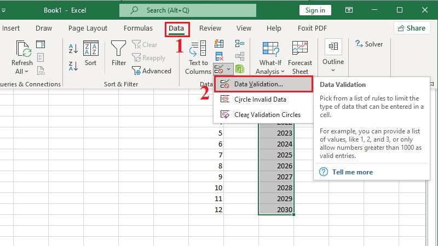Click the cell showing number 6
Image resolution: width=438 pixels, height=246 pixels.
point(206,144)
